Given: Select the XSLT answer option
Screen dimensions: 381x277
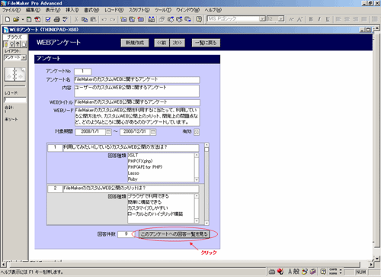Looking at the screenshot, I should tap(133, 155).
